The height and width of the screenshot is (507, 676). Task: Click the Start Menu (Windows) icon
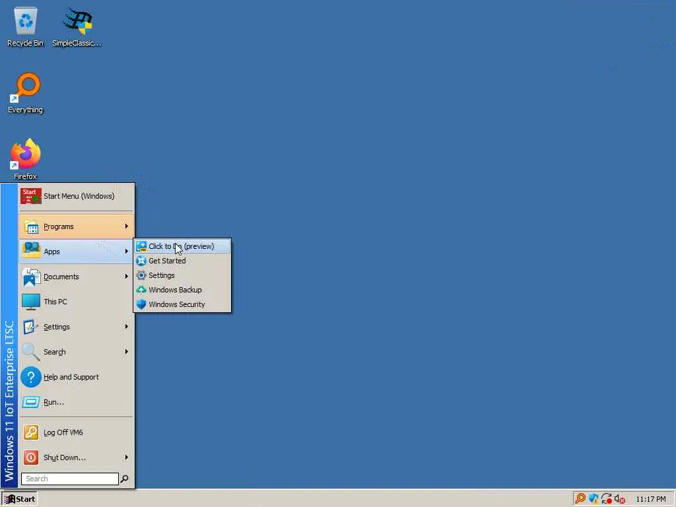(30, 196)
